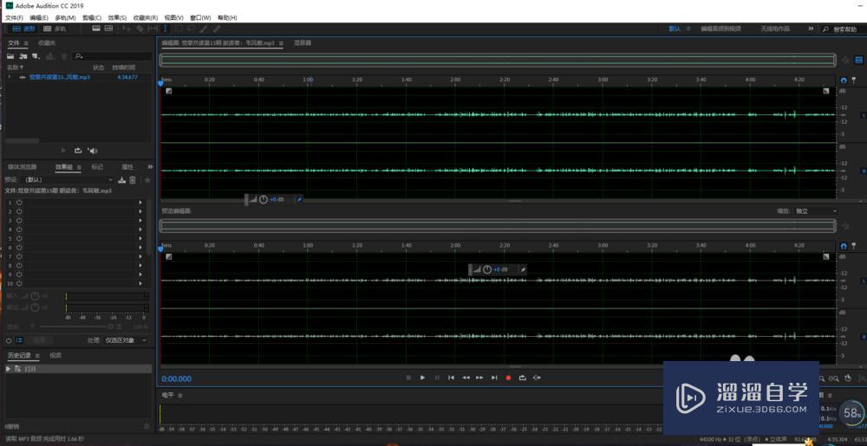Select the Default workspace
The image size is (867, 446).
point(675,29)
